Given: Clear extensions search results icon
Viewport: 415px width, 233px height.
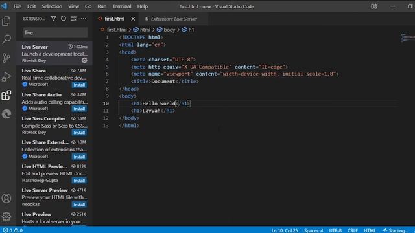Looking at the screenshot, I should coord(73,19).
